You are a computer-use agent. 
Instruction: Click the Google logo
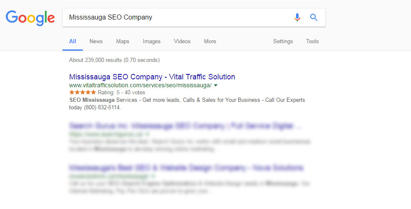point(30,18)
